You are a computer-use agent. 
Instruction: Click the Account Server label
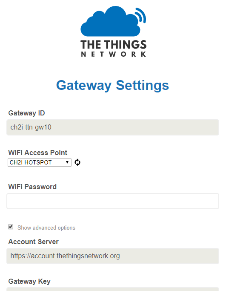(x=33, y=242)
